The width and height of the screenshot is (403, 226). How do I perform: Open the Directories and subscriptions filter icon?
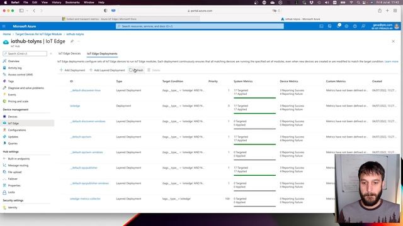point(330,26)
